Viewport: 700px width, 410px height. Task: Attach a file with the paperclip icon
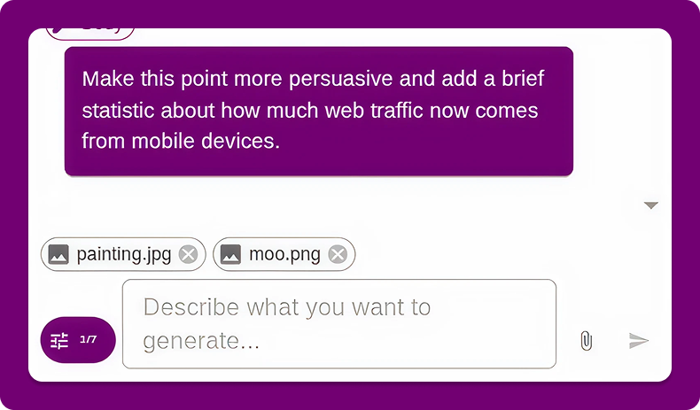[587, 341]
